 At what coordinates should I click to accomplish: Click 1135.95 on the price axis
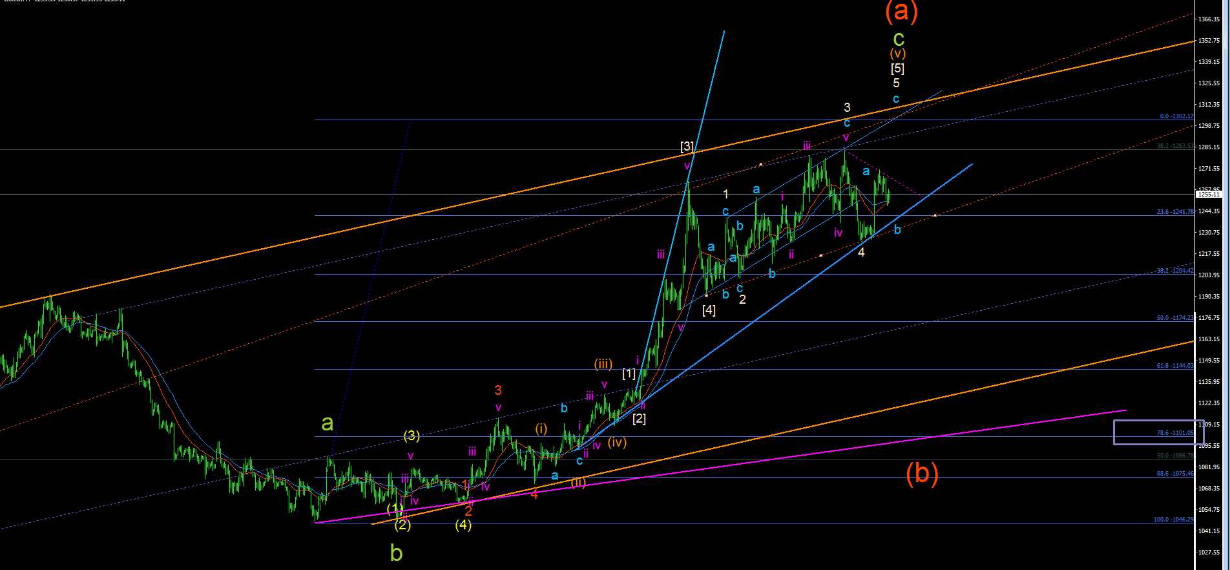click(x=1209, y=382)
